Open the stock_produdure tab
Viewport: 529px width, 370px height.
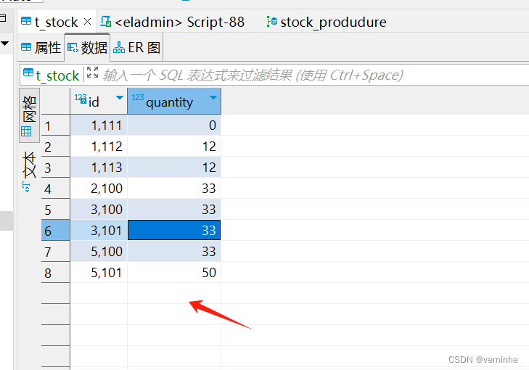coord(327,22)
